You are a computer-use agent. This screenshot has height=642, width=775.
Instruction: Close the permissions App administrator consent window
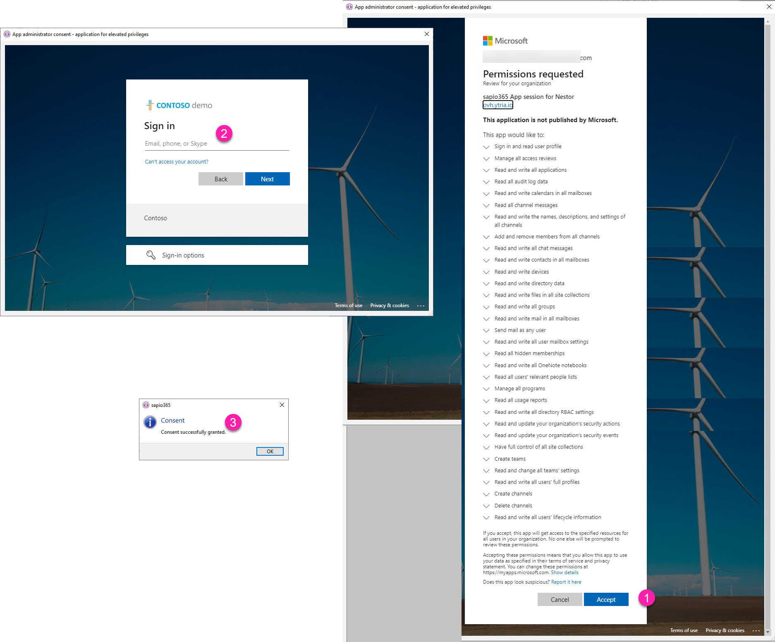coord(769,7)
